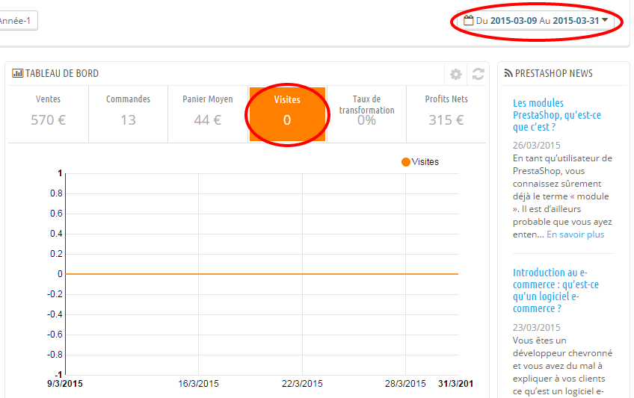Click the news date 26/03/2015
The image size is (634, 398).
click(537, 146)
